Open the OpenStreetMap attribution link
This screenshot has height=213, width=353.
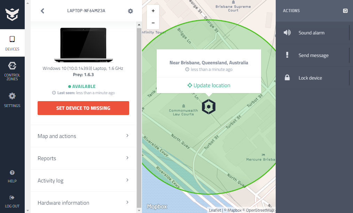[x=260, y=210]
